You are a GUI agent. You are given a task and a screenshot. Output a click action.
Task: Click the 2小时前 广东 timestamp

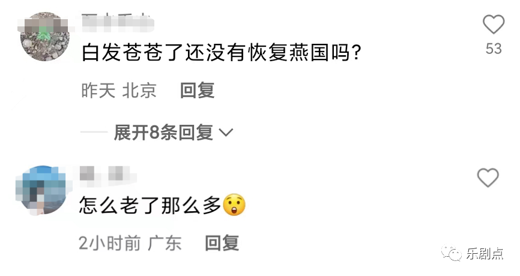[x=130, y=243]
